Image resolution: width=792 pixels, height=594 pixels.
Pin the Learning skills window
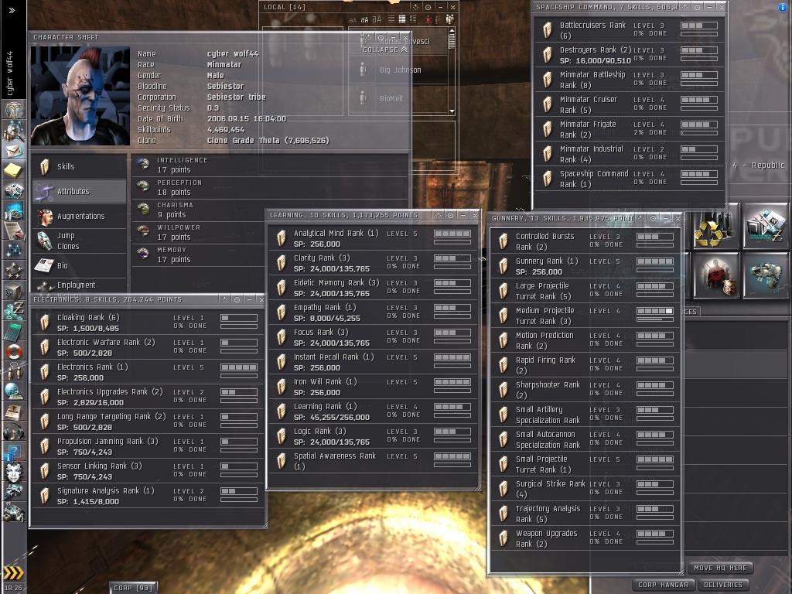pyautogui.click(x=451, y=215)
